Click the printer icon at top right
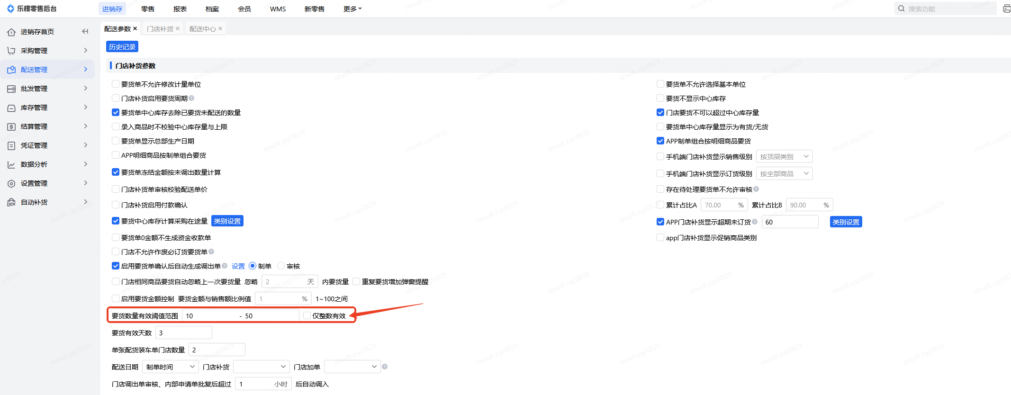This screenshot has width=1011, height=395. [1006, 9]
